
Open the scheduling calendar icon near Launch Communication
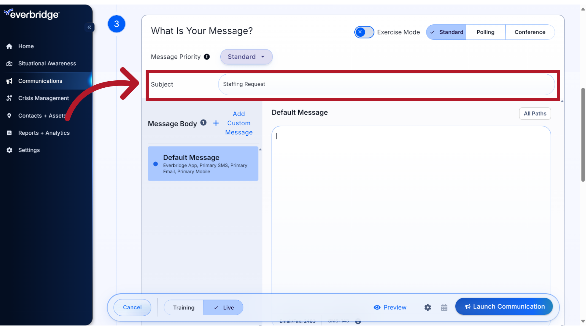pyautogui.click(x=444, y=307)
